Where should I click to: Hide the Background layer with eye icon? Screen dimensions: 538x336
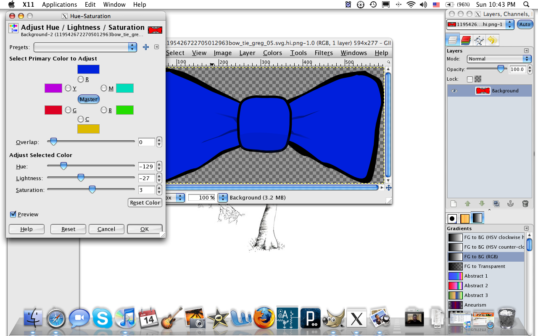[454, 91]
